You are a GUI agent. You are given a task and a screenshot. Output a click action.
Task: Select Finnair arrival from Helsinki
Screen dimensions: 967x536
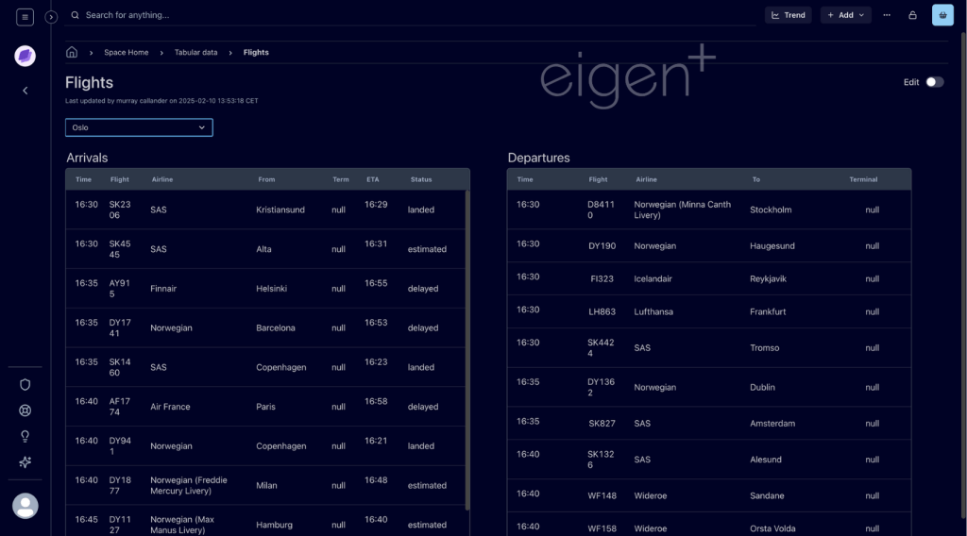click(271, 289)
